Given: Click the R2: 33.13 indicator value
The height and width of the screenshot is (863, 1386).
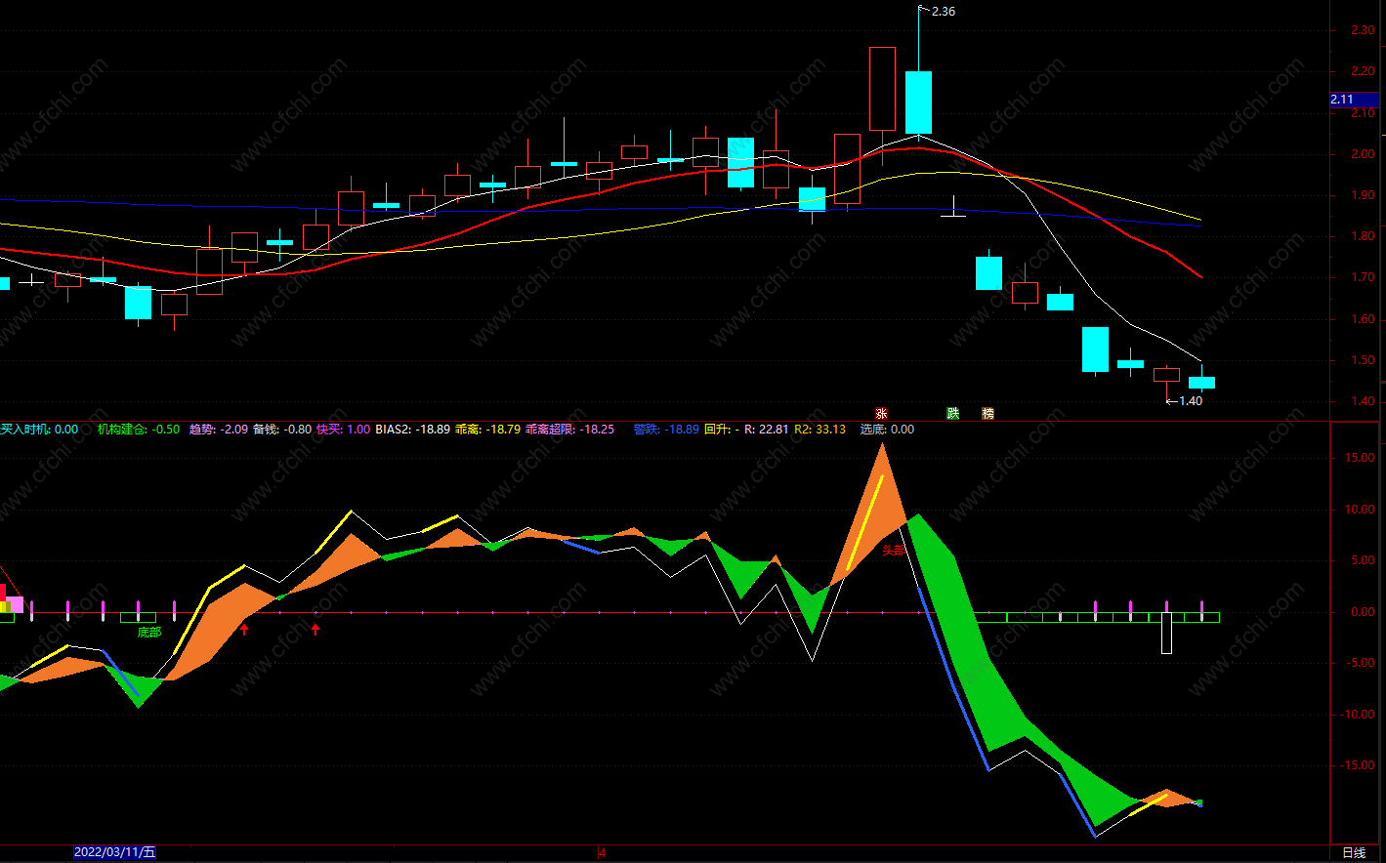Looking at the screenshot, I should point(820,430).
